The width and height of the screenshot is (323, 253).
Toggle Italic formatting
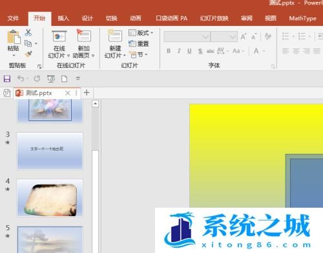[179, 51]
